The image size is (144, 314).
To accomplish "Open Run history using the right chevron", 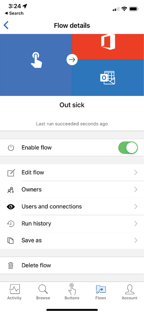I will point(136,224).
